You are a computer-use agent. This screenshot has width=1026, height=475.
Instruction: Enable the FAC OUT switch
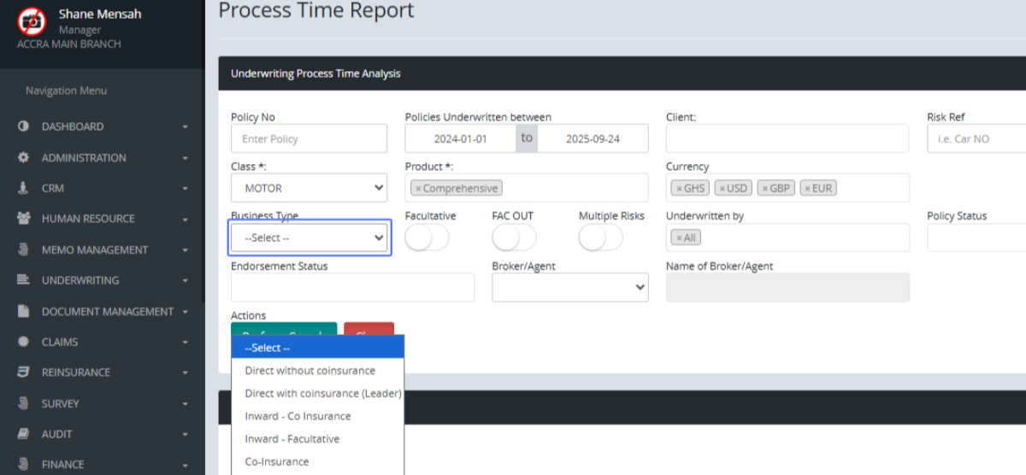[514, 238]
